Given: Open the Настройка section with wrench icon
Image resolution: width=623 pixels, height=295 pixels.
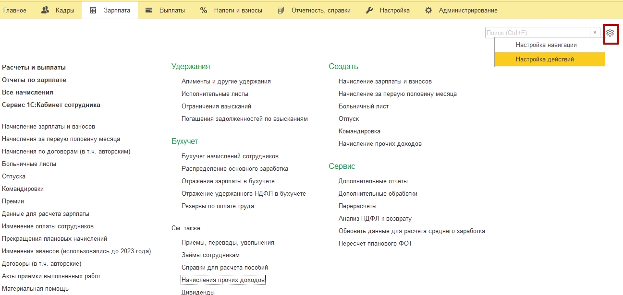Looking at the screenshot, I should (x=388, y=10).
